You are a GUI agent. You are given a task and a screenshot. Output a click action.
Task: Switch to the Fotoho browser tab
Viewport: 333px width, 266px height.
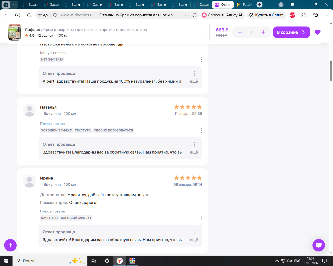(244, 5)
